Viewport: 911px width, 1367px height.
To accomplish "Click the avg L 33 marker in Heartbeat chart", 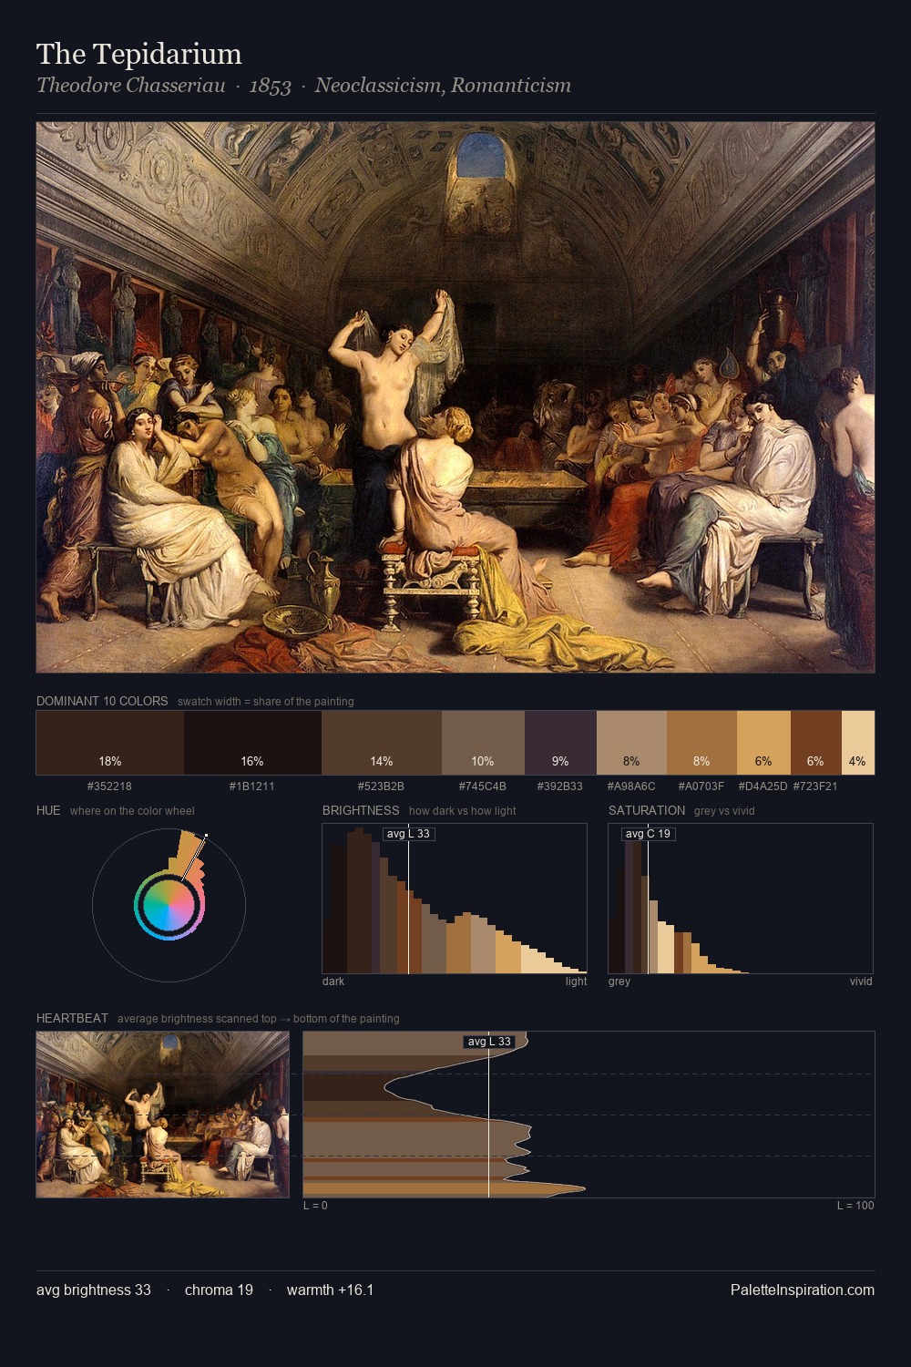I will pos(489,1042).
